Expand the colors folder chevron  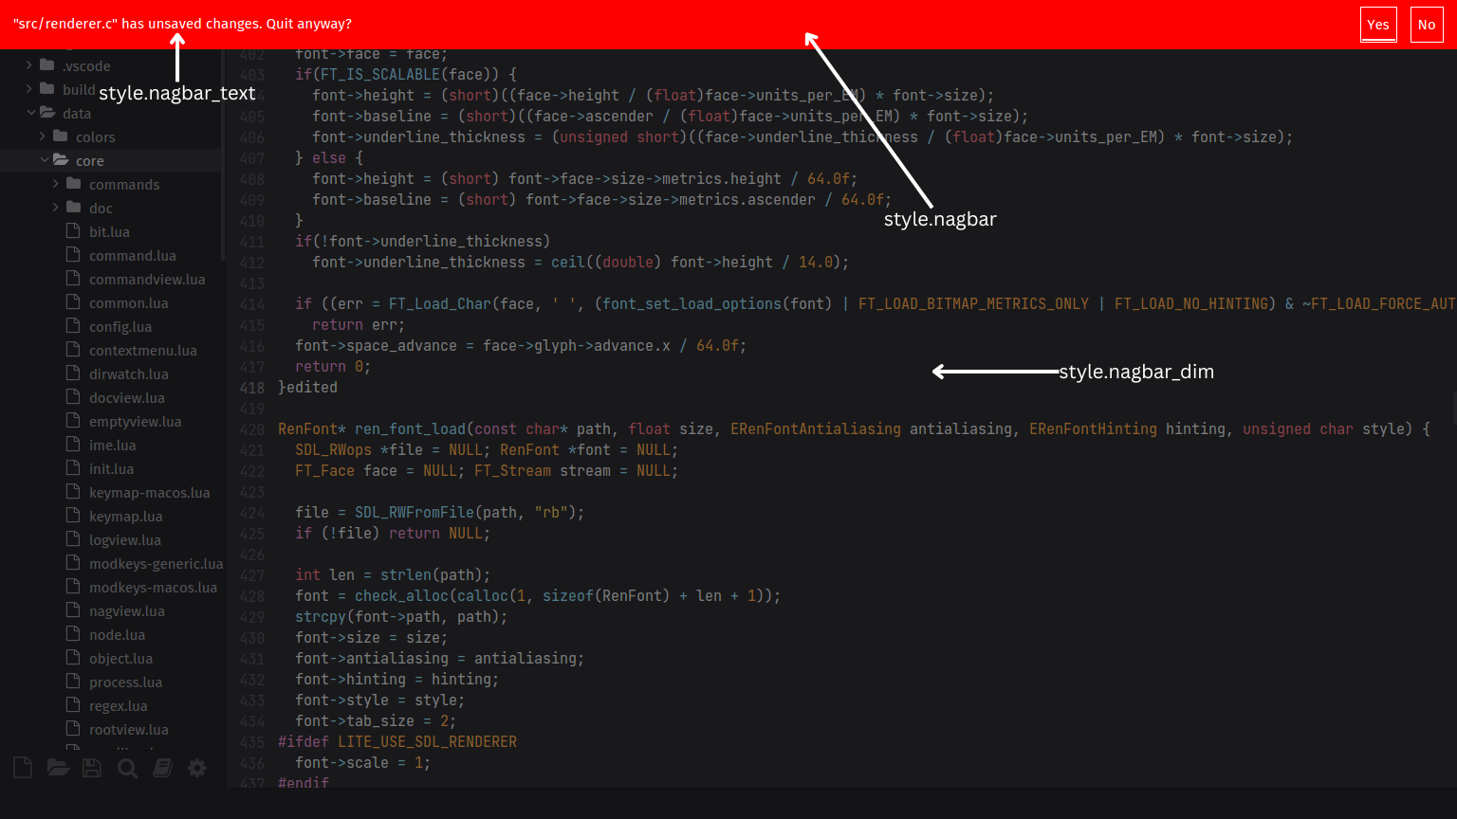[43, 136]
